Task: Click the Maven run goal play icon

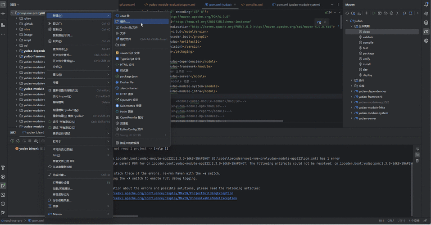Action: tap(373, 13)
